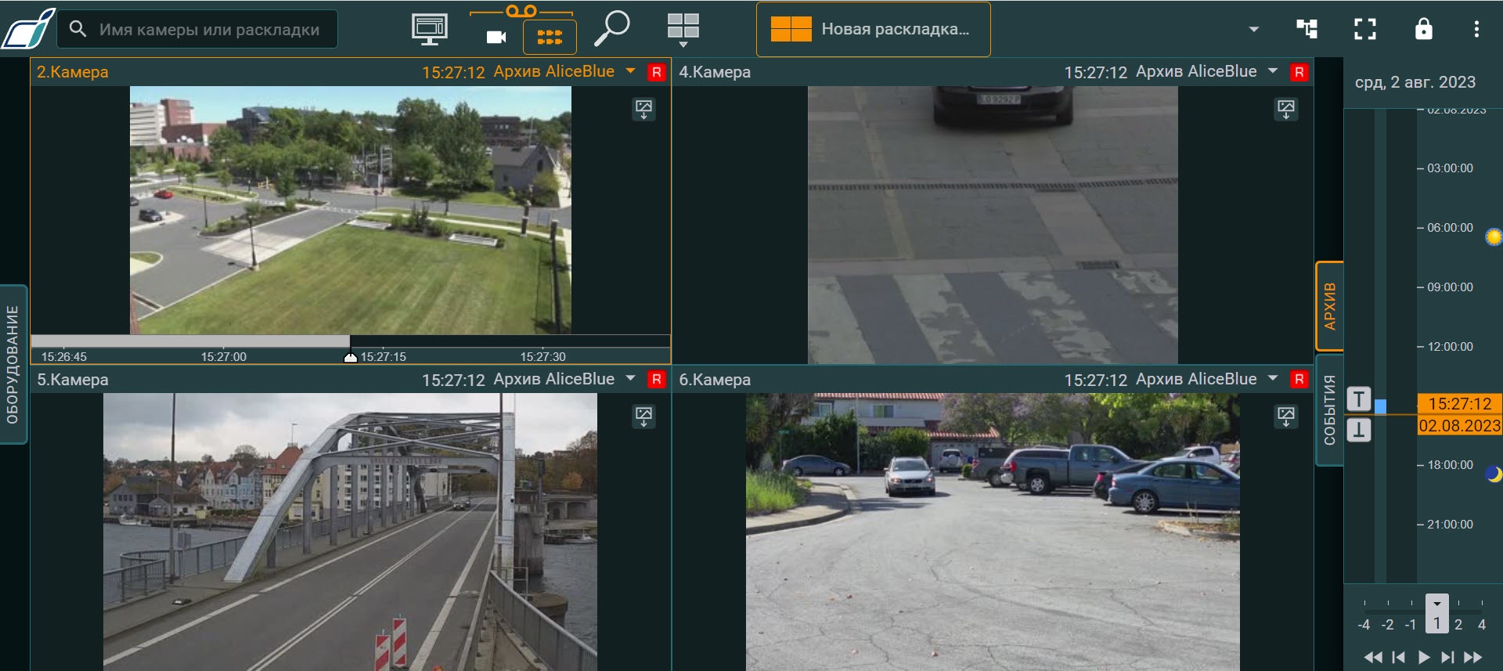Open the АРХИВ side tab

point(1329,306)
